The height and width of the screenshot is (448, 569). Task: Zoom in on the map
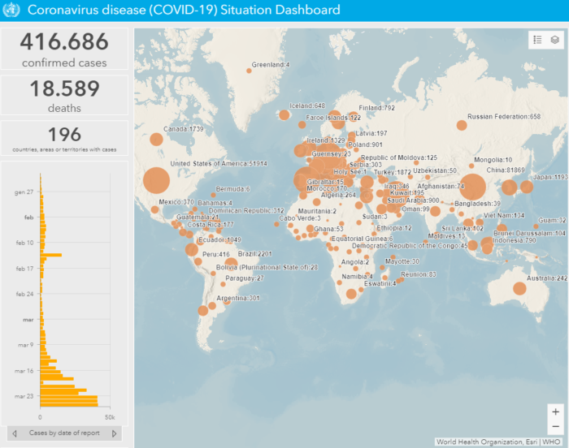click(555, 412)
